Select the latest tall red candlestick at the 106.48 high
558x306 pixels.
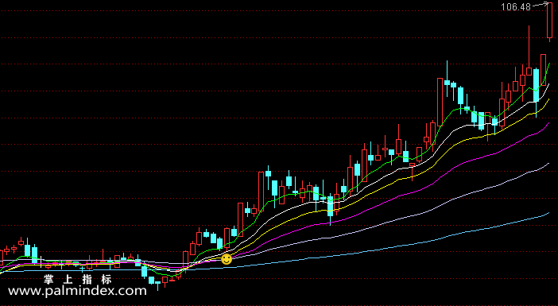tap(549, 22)
